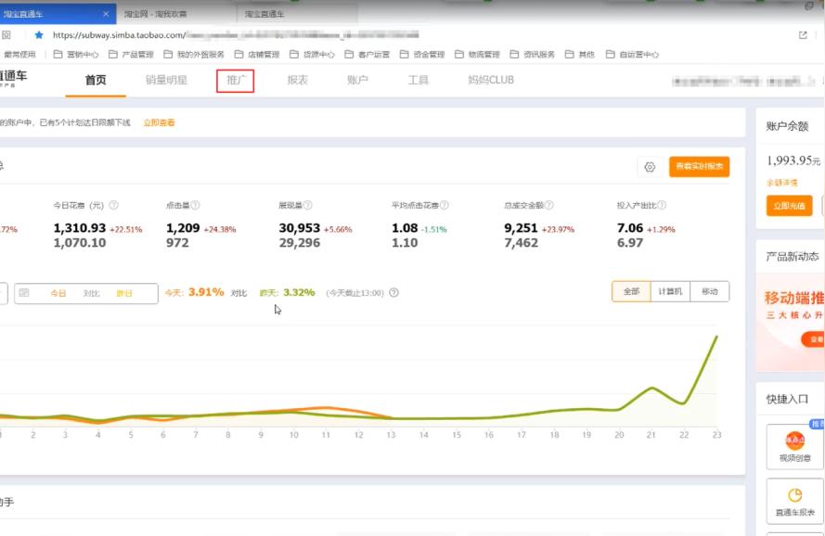This screenshot has width=825, height=536.
Task: Open 资金管理 bookmark folder
Action: pyautogui.click(x=422, y=55)
